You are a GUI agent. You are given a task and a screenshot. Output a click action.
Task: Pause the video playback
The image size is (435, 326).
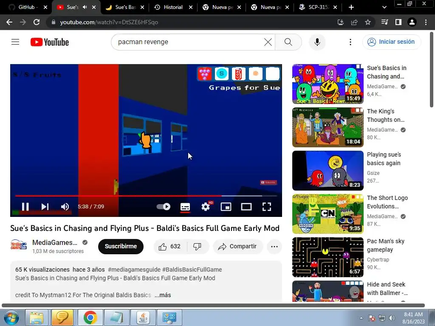click(x=25, y=207)
